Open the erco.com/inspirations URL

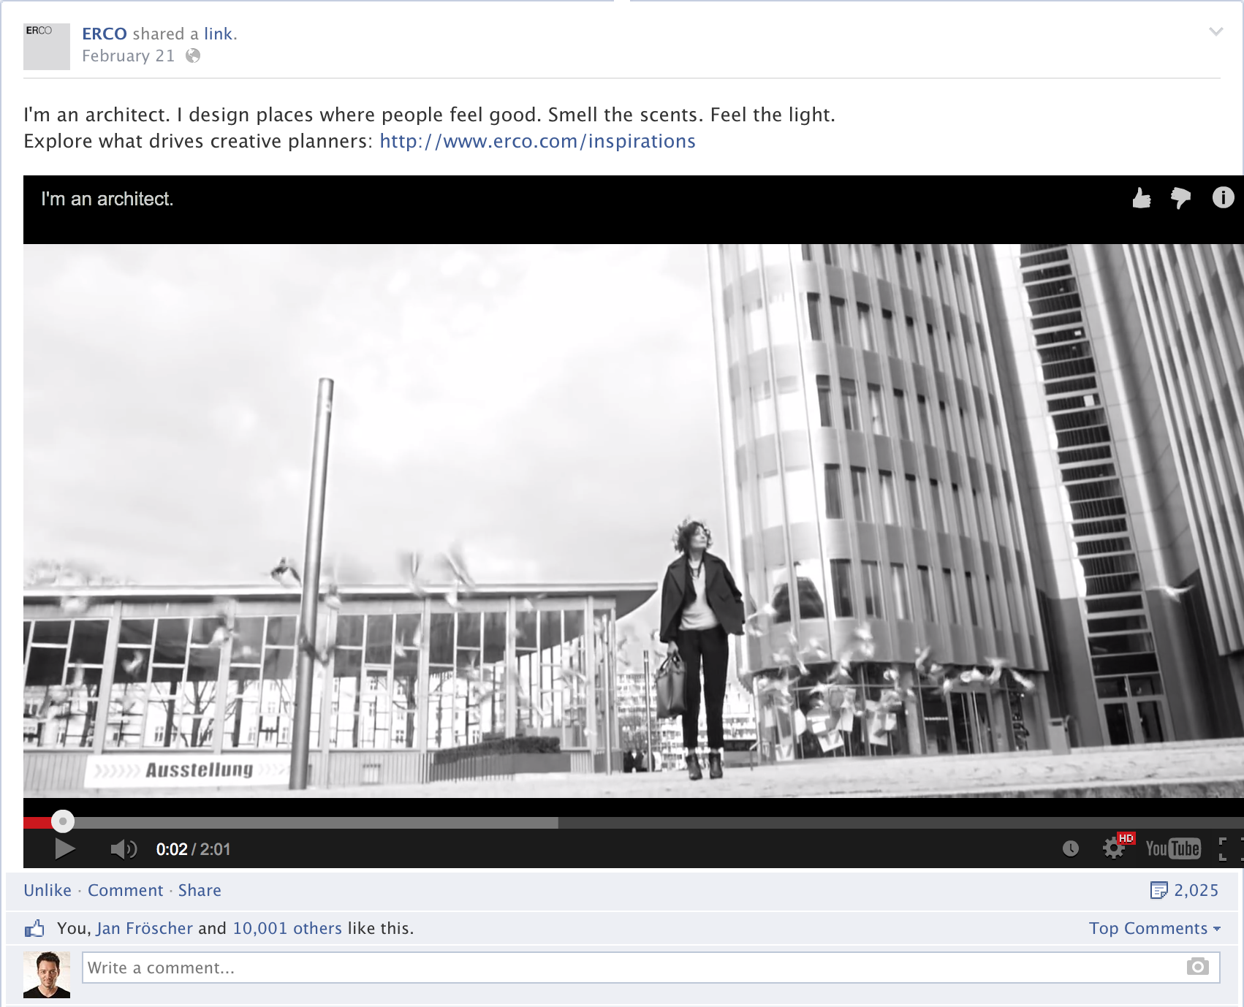[x=537, y=141]
